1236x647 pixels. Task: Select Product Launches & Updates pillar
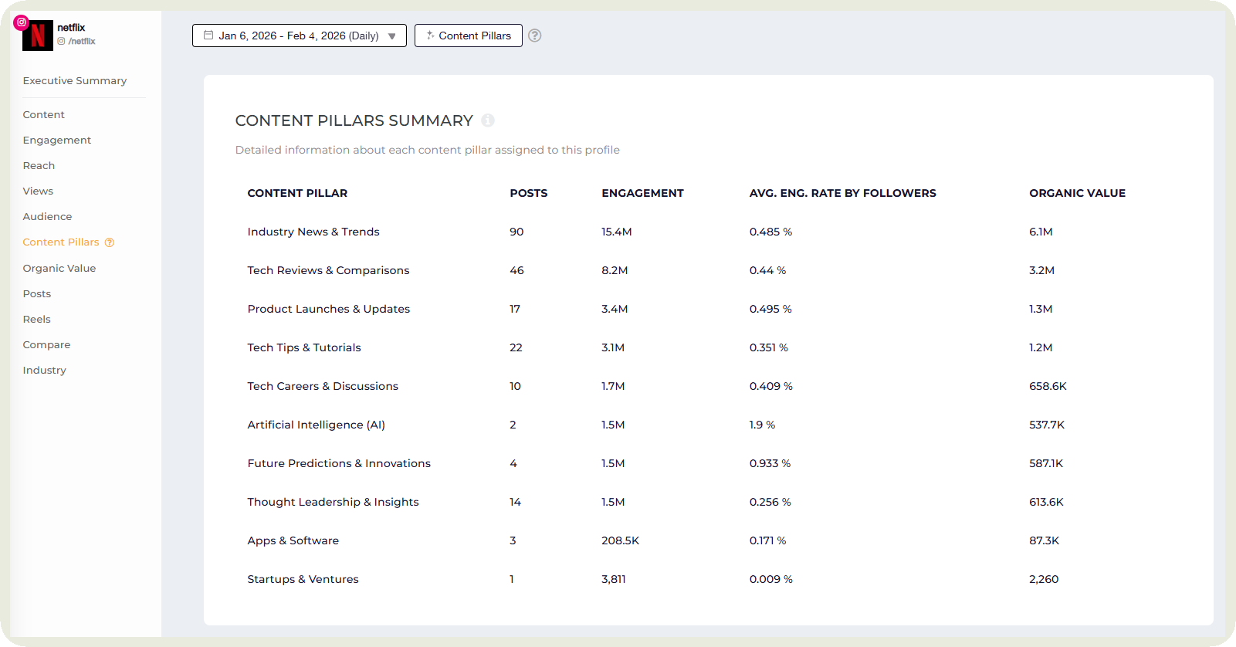click(329, 309)
